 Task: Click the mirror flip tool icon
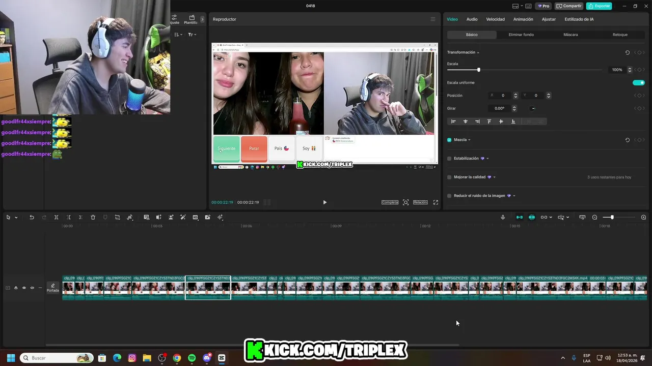[158, 218]
